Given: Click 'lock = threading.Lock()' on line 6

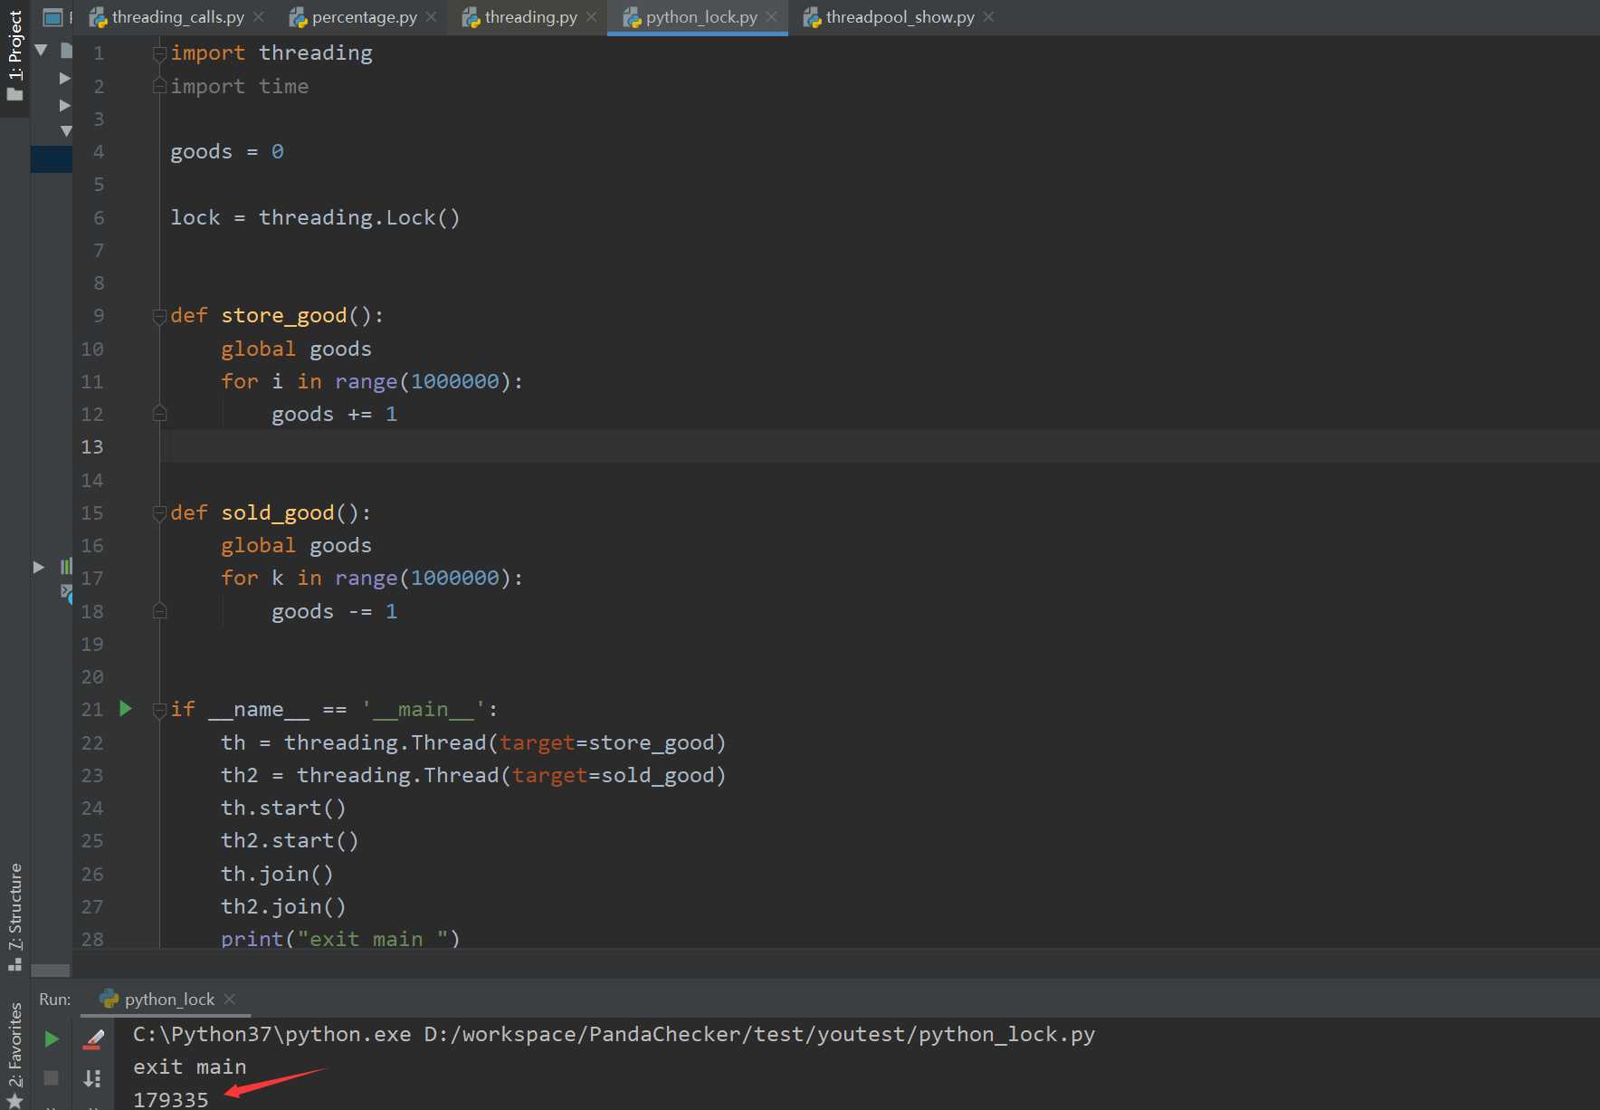Looking at the screenshot, I should [315, 218].
